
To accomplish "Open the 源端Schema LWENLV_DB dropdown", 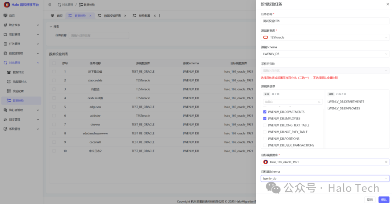I will pos(325,54).
